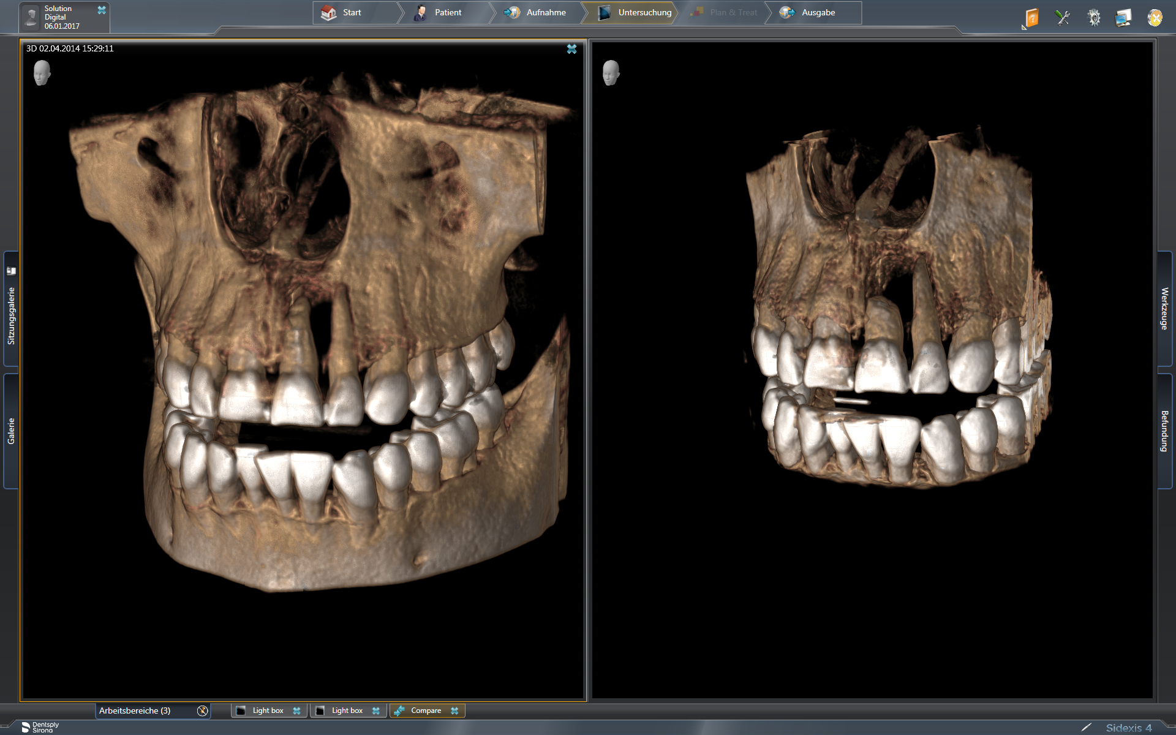
Task: Click the yellow exit application icon
Action: (1155, 17)
